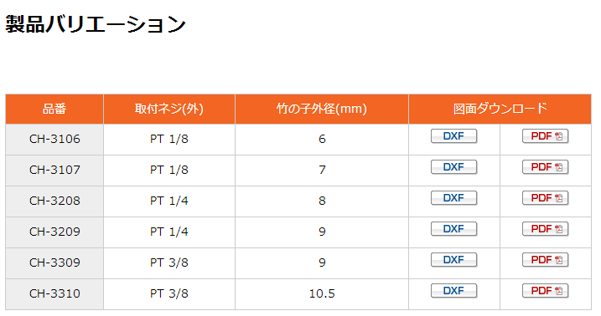Download PDF drawing for CH-3310

546,291
